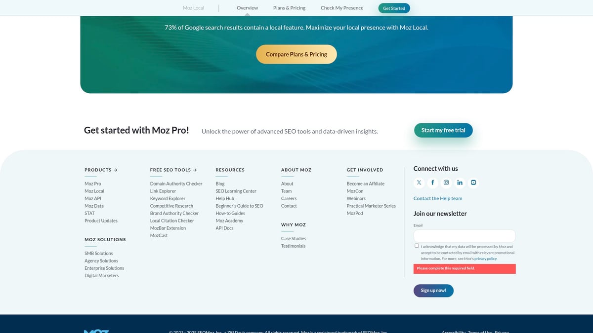Click the Facebook social icon
This screenshot has height=333, width=593.
(432, 182)
